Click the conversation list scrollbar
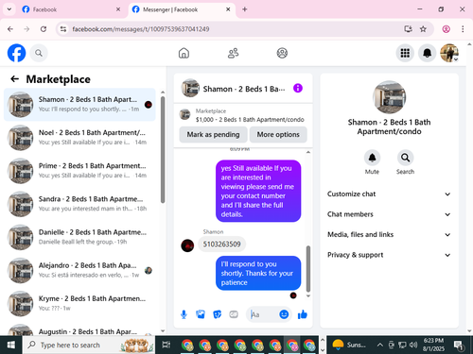473x354 pixels. pyautogui.click(x=163, y=149)
